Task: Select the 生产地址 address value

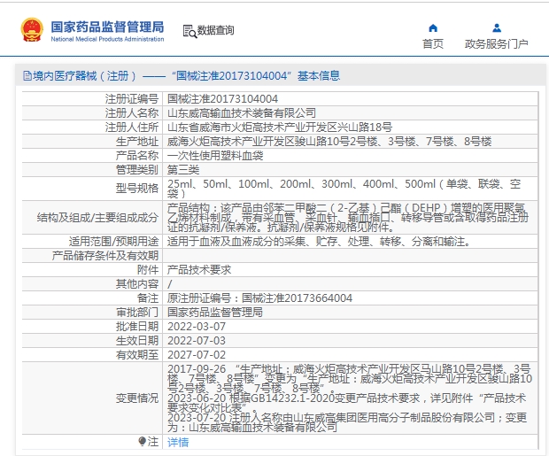Action: 329,141
